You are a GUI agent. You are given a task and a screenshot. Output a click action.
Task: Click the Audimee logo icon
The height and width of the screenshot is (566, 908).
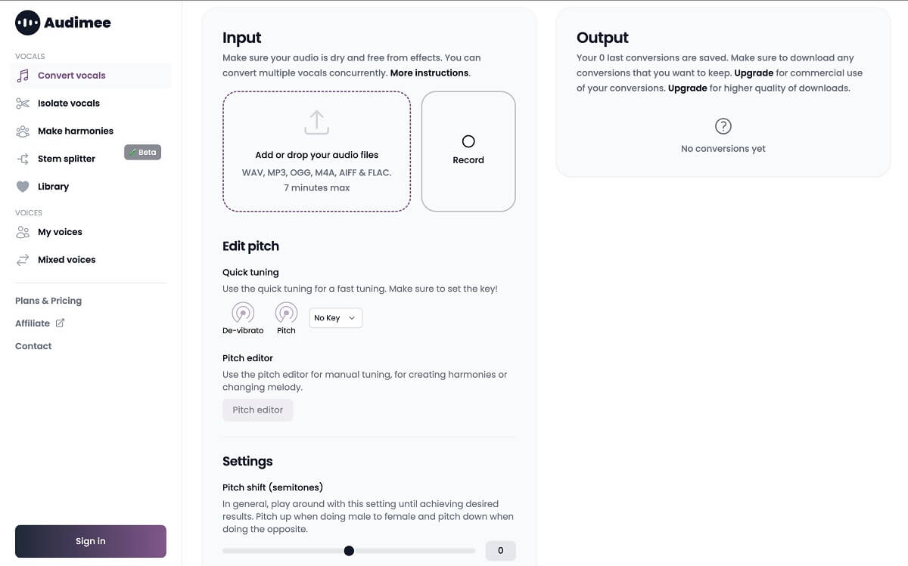tap(27, 23)
